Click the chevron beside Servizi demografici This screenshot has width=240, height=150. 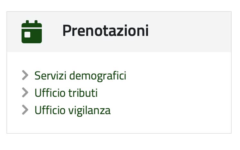pos(25,75)
